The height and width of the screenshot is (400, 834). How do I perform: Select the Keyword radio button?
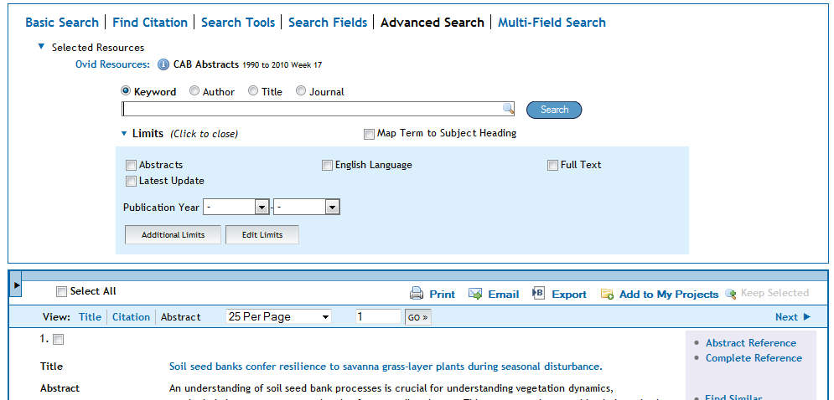point(126,91)
